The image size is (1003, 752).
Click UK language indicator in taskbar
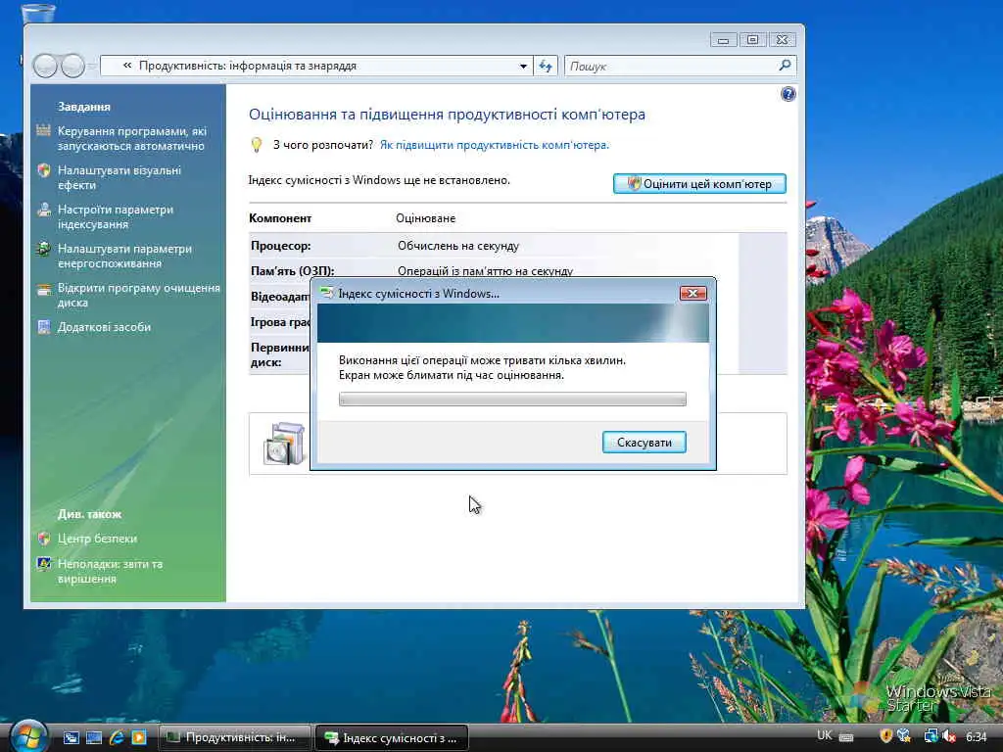[x=825, y=735]
